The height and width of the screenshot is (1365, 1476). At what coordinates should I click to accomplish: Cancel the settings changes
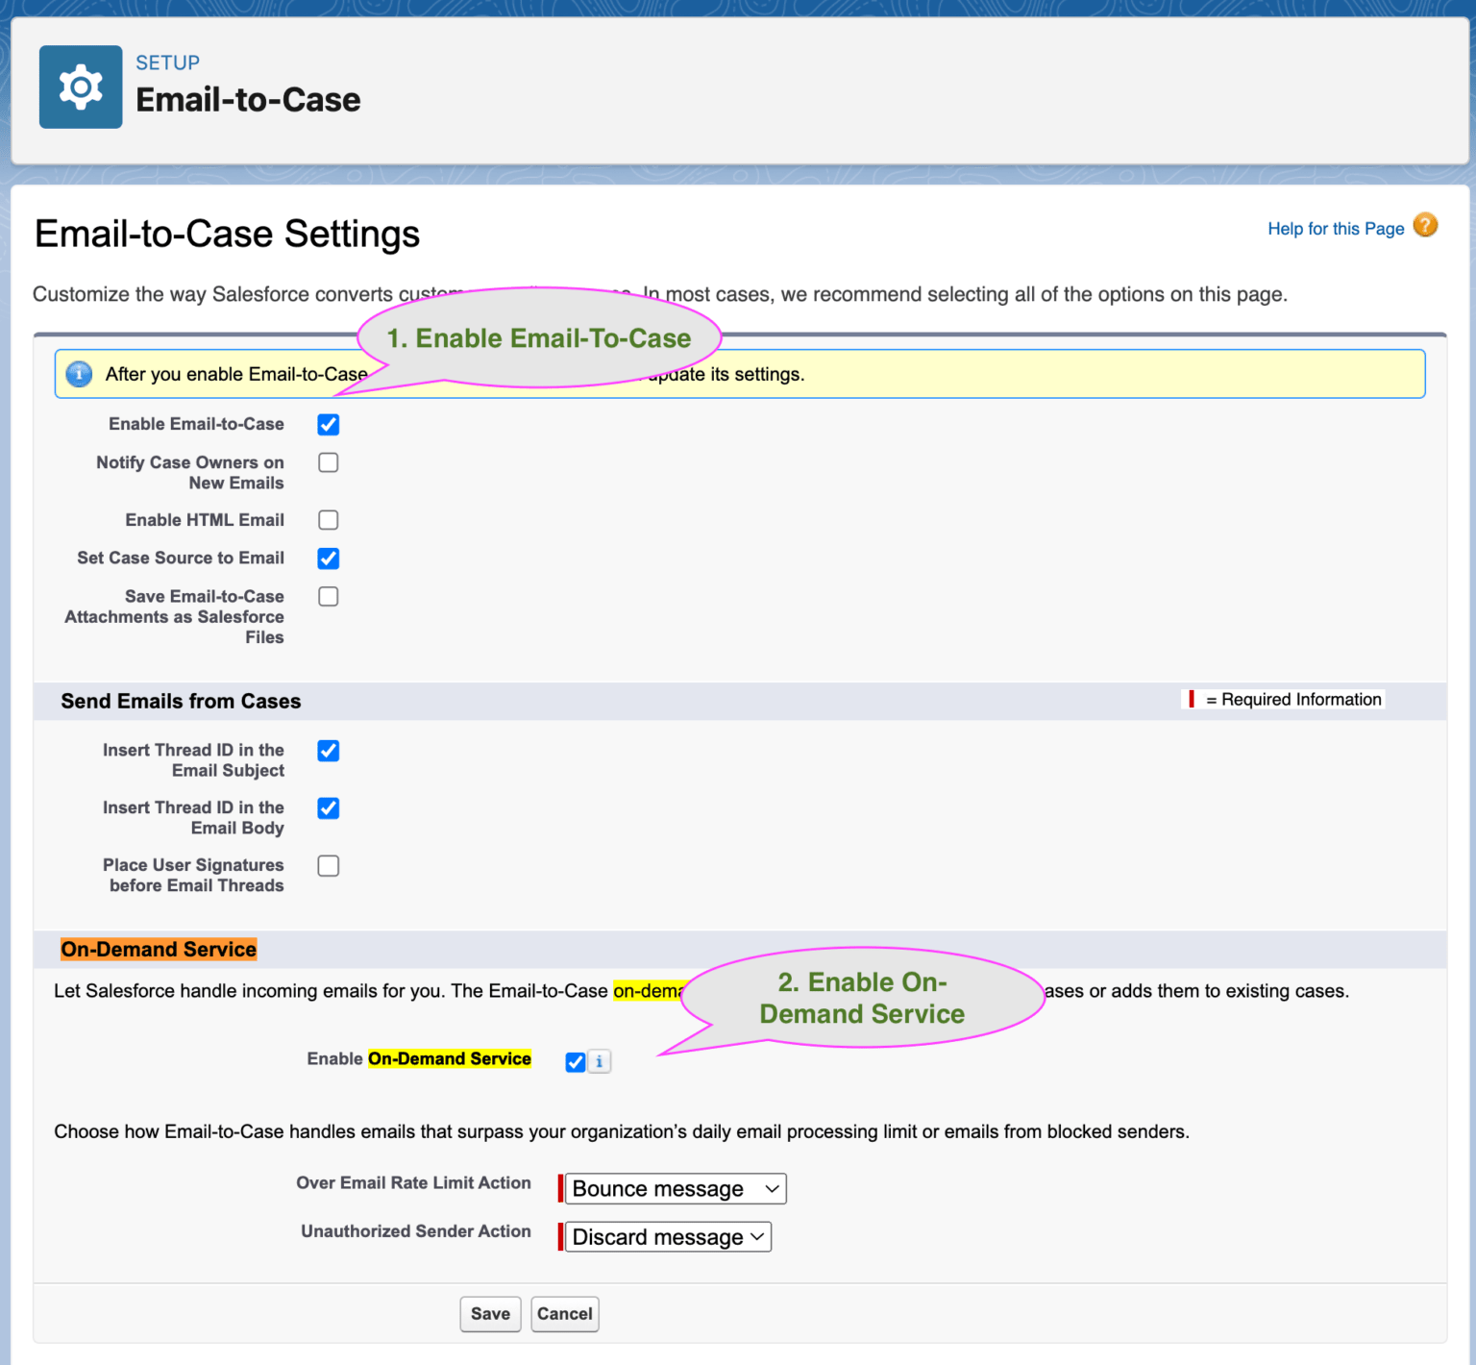pyautogui.click(x=565, y=1314)
